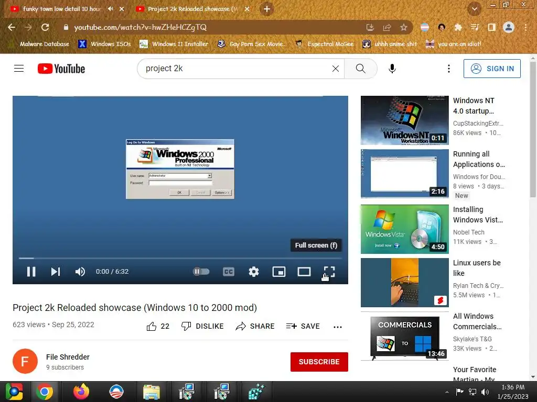The height and width of the screenshot is (402, 537).
Task: Reload the current page
Action: [45, 27]
